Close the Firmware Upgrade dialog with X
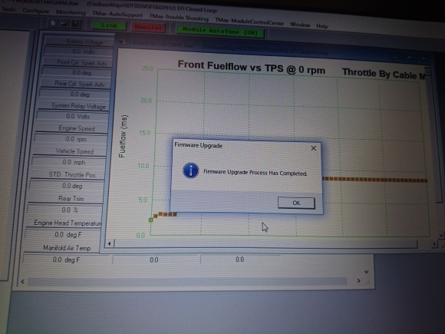The height and width of the screenshot is (334, 445). (314, 148)
